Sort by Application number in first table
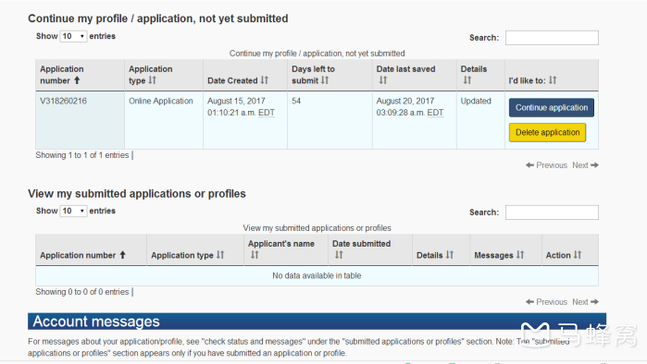The image size is (647, 364). [80, 75]
